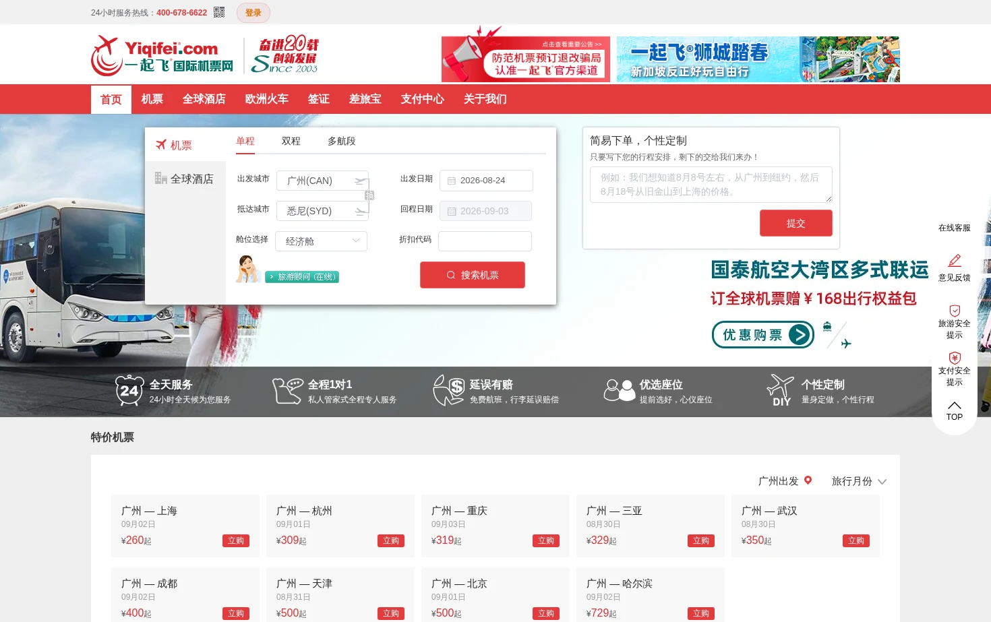991x622 pixels.
Task: Submit the custom trip request with 提交
Action: point(796,223)
